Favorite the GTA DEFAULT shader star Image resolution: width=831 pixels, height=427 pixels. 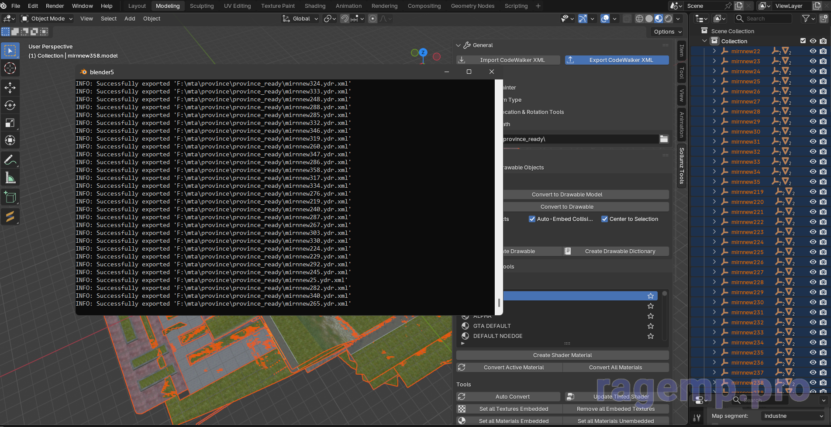pos(650,326)
